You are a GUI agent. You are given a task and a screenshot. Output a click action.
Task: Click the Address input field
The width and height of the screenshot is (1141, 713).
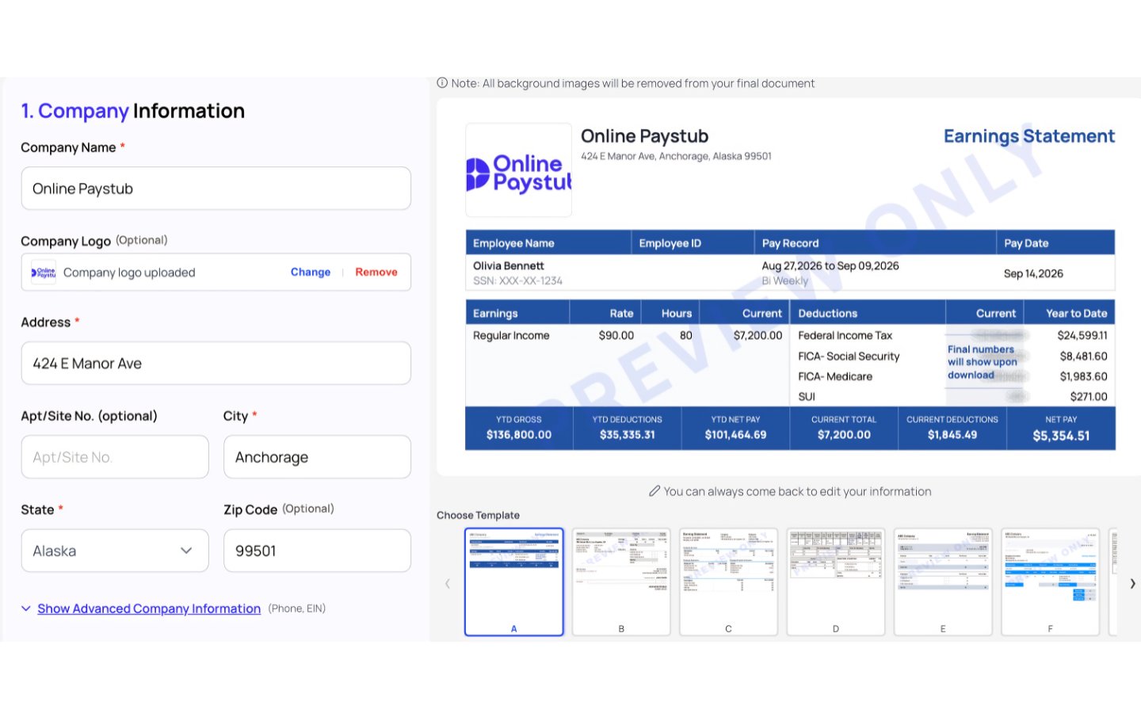(x=216, y=364)
